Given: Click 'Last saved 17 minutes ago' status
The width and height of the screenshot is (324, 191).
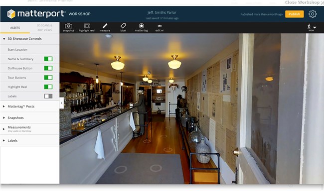Looking at the screenshot, I should point(162,18).
